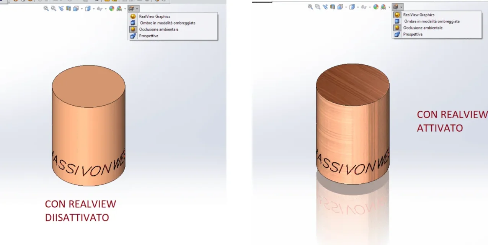Expand Apply Scene arrow in RealView-attivato screenshot
Viewport: 488px width, 245px height.
pyautogui.click(x=389, y=7)
